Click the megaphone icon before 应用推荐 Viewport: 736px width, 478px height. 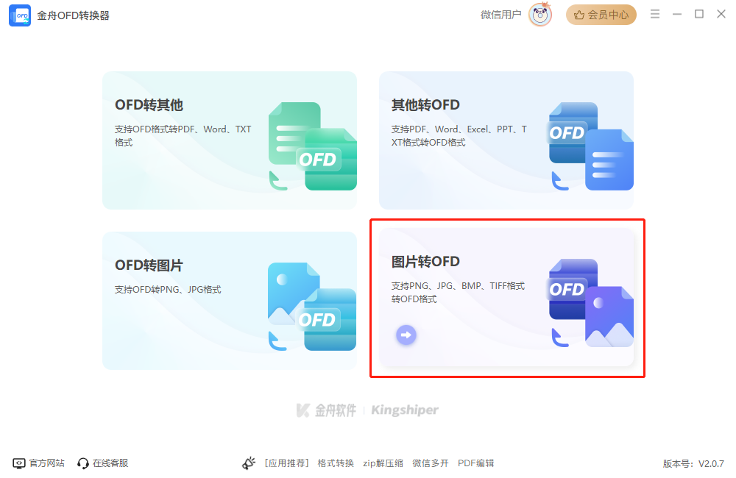click(x=249, y=463)
